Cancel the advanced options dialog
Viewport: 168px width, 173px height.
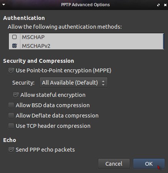click(x=114, y=164)
